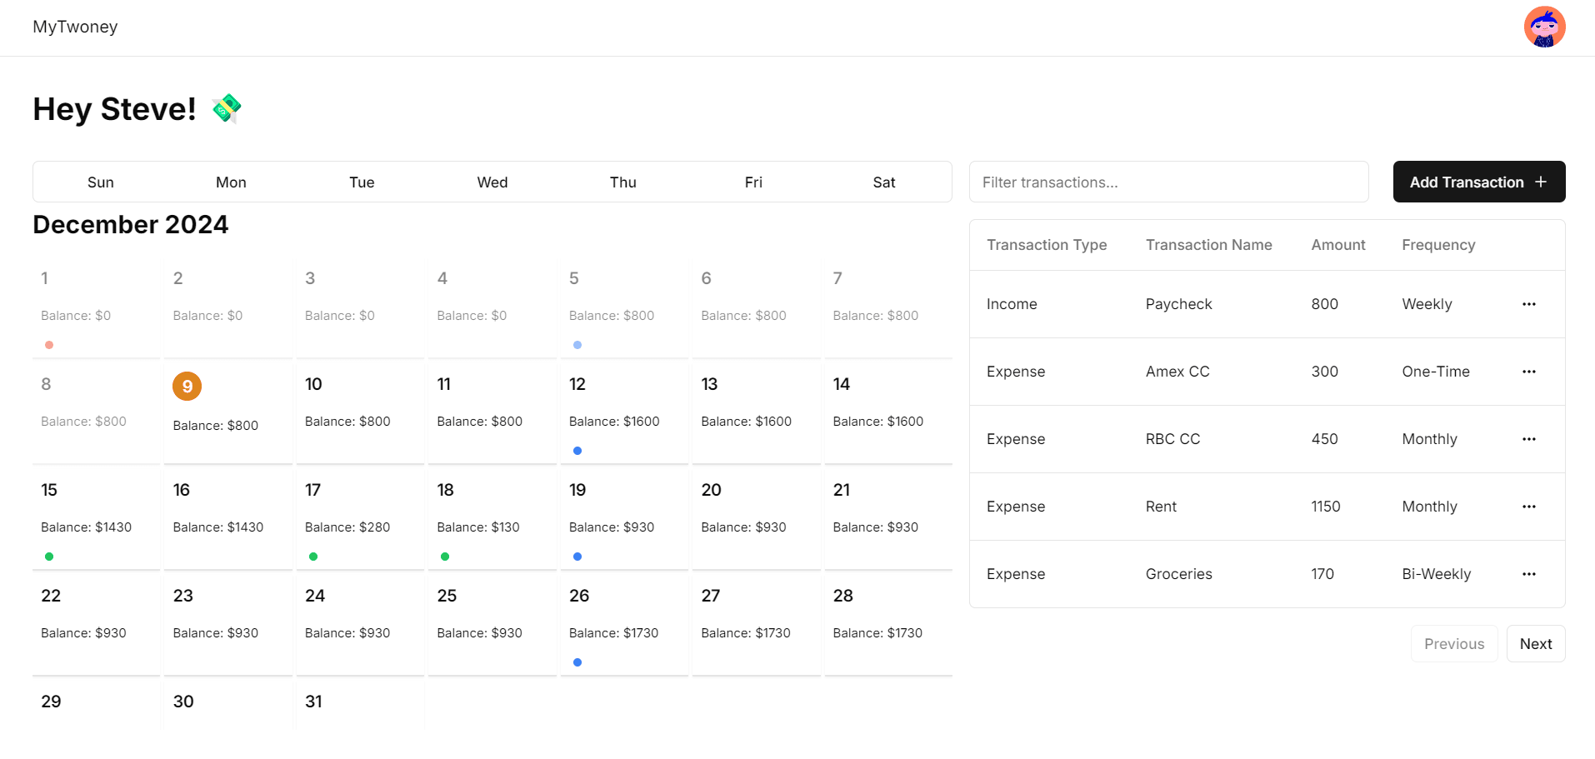The width and height of the screenshot is (1595, 759).
Task: Select December 16 calendar day
Action: pos(228,517)
